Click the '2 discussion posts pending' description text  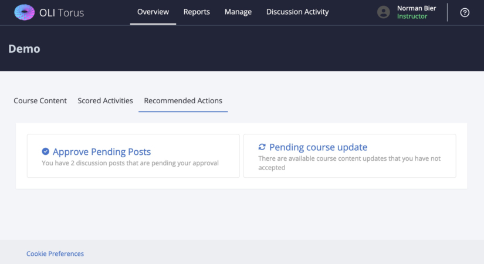130,163
